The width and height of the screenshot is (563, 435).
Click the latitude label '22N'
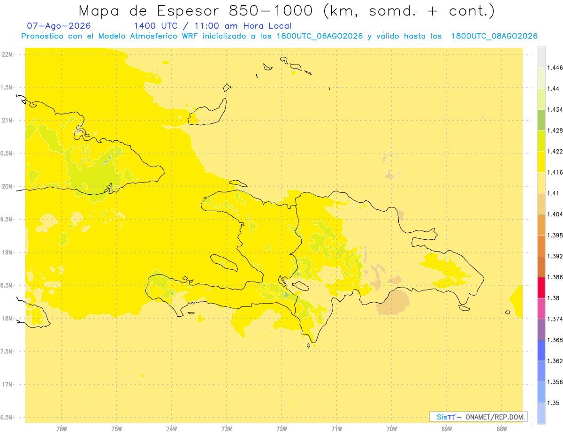[8, 54]
